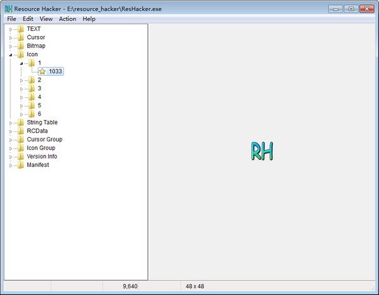Click the Version Info folder icon

pyautogui.click(x=20, y=157)
